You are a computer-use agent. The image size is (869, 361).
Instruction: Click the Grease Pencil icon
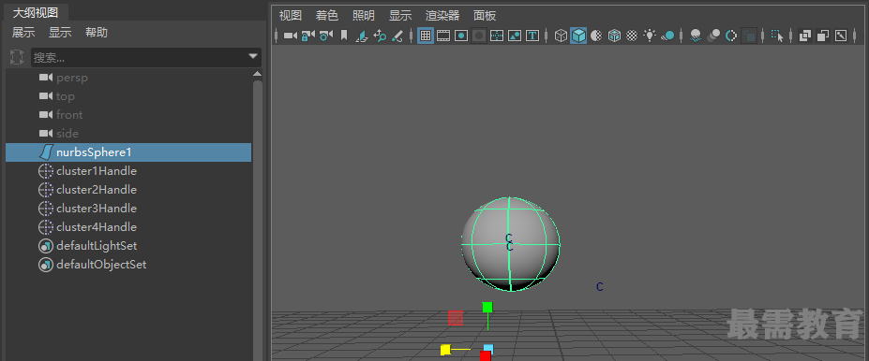pos(397,36)
